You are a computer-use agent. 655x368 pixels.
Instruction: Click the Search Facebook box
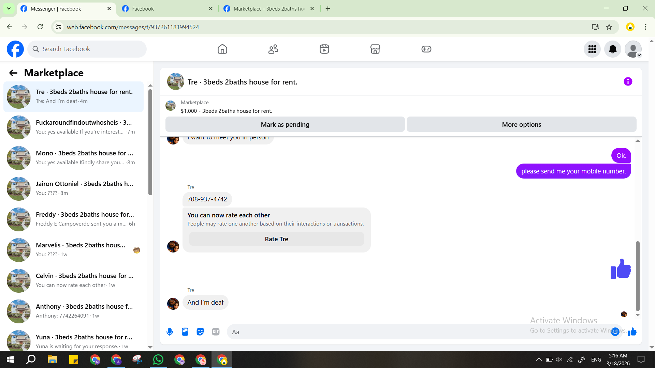pos(87,49)
